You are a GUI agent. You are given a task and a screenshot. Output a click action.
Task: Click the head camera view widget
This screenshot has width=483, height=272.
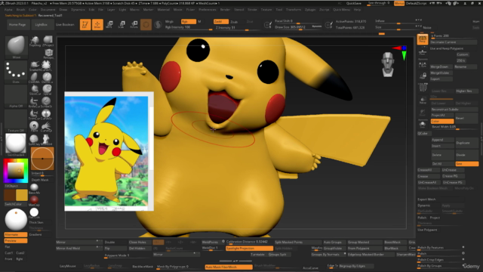point(388,64)
